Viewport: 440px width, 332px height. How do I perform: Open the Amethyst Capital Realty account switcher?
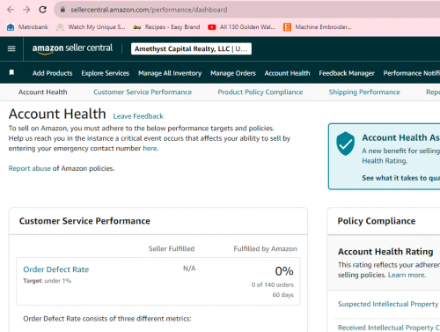(x=191, y=48)
